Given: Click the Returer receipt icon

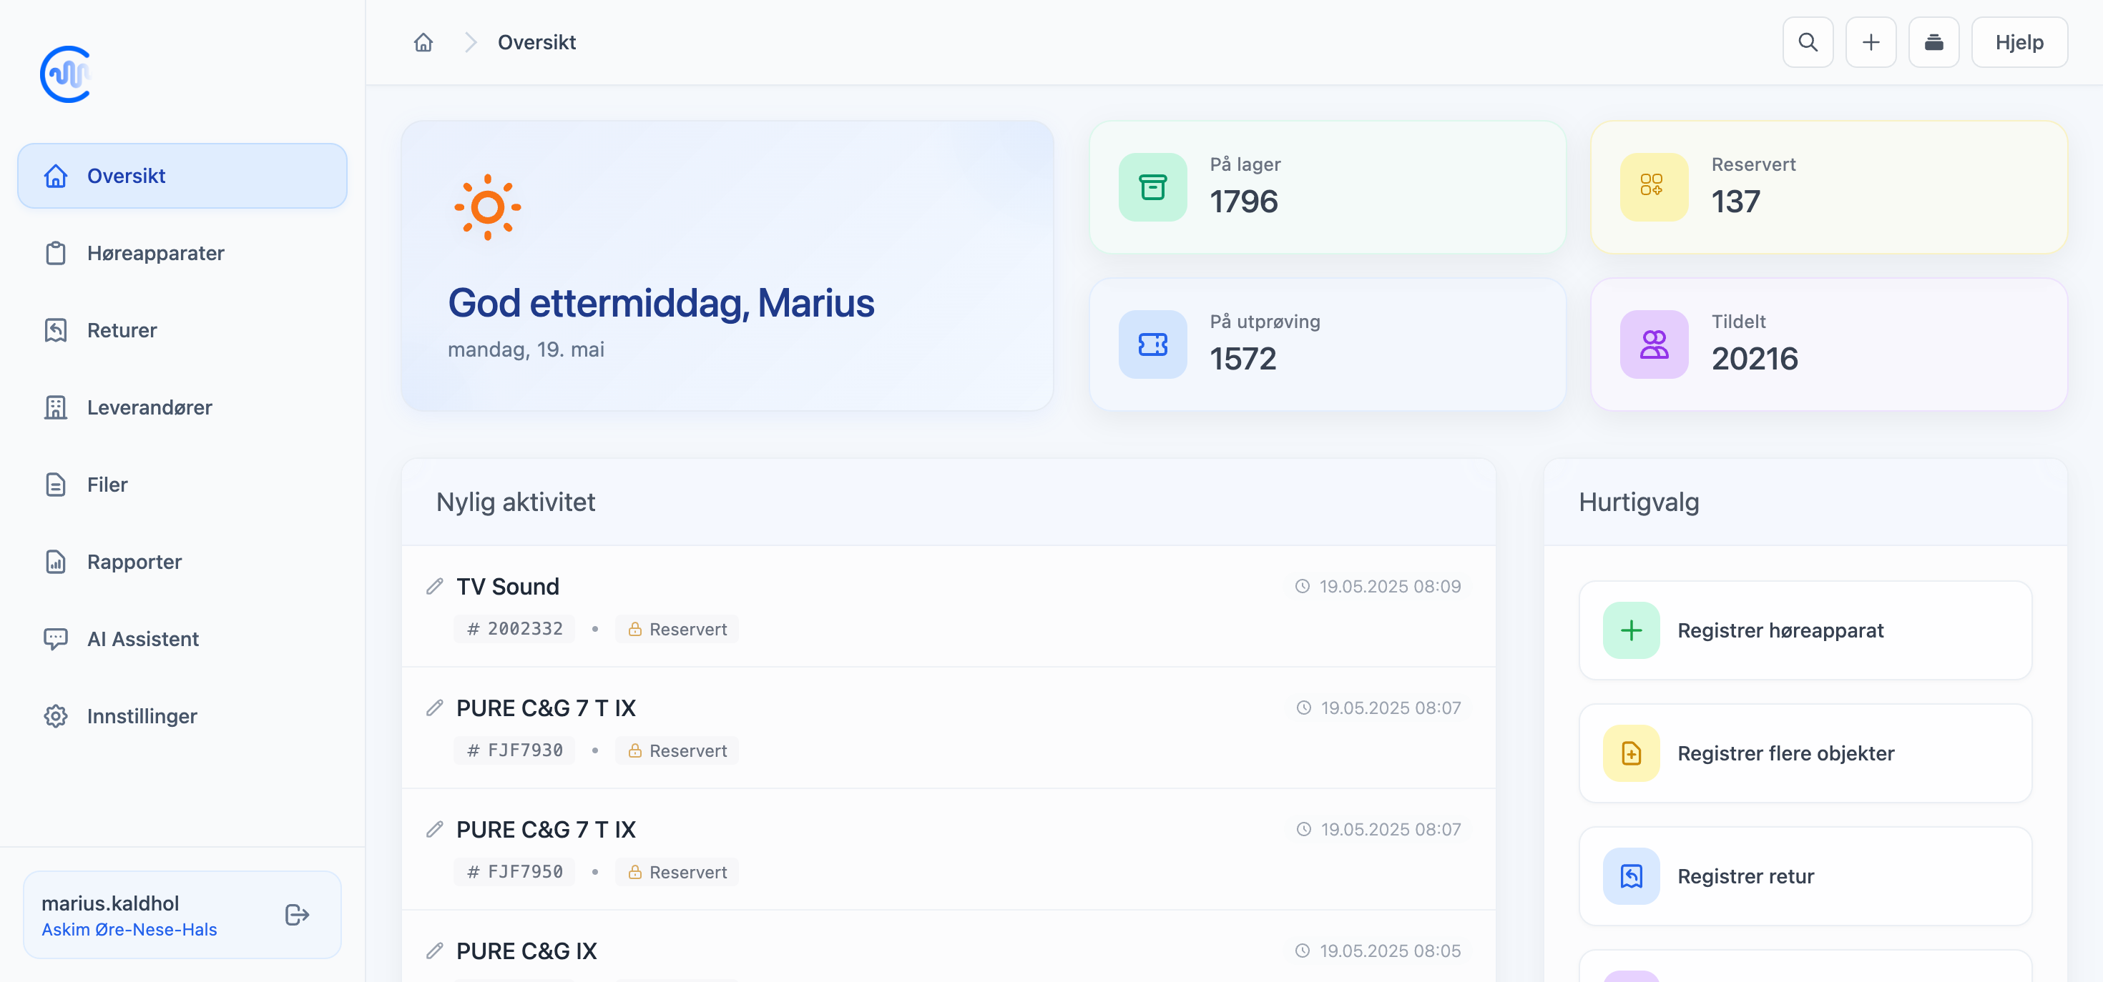Looking at the screenshot, I should pyautogui.click(x=56, y=330).
